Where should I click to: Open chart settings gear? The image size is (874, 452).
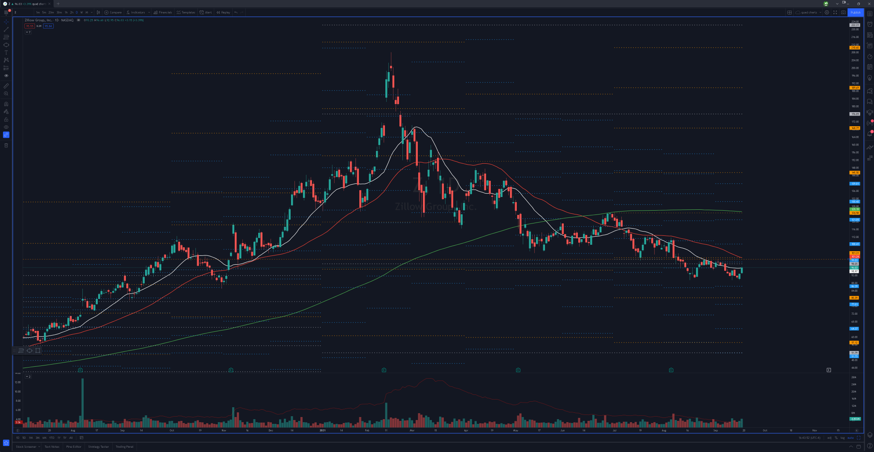827,12
